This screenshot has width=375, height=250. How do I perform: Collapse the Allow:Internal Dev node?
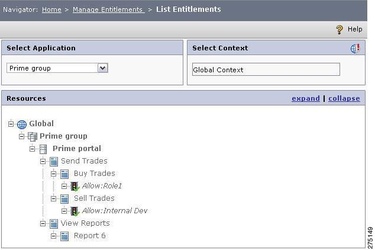(64, 211)
